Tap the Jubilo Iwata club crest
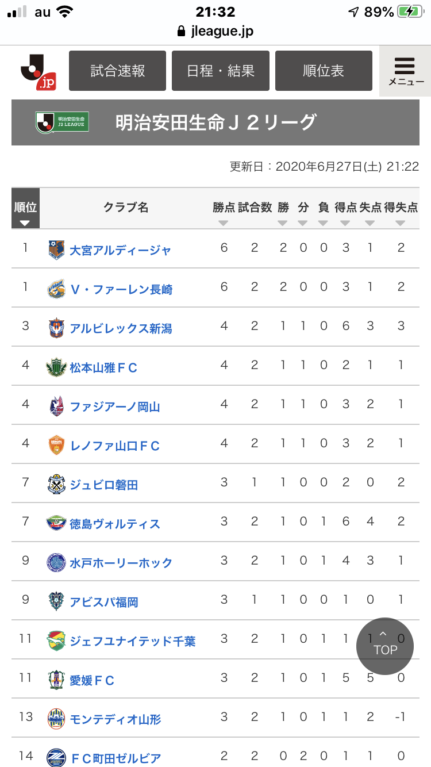 [x=56, y=485]
